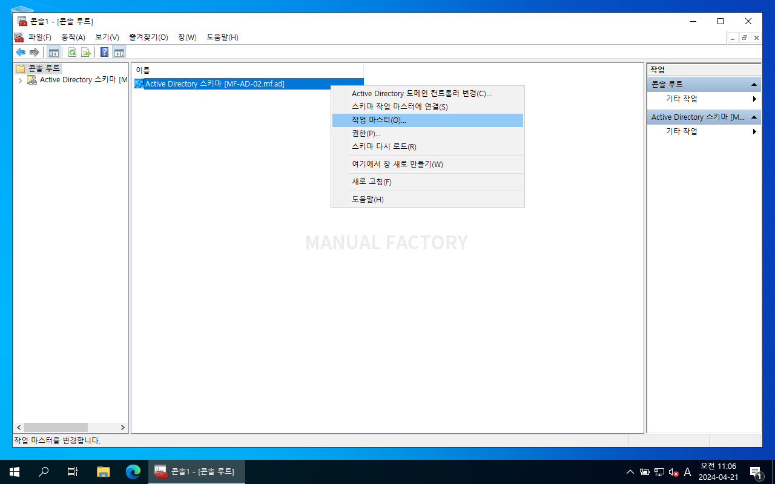The height and width of the screenshot is (484, 775).
Task: Choose 도움말(H) in context menu
Action: [x=427, y=200]
